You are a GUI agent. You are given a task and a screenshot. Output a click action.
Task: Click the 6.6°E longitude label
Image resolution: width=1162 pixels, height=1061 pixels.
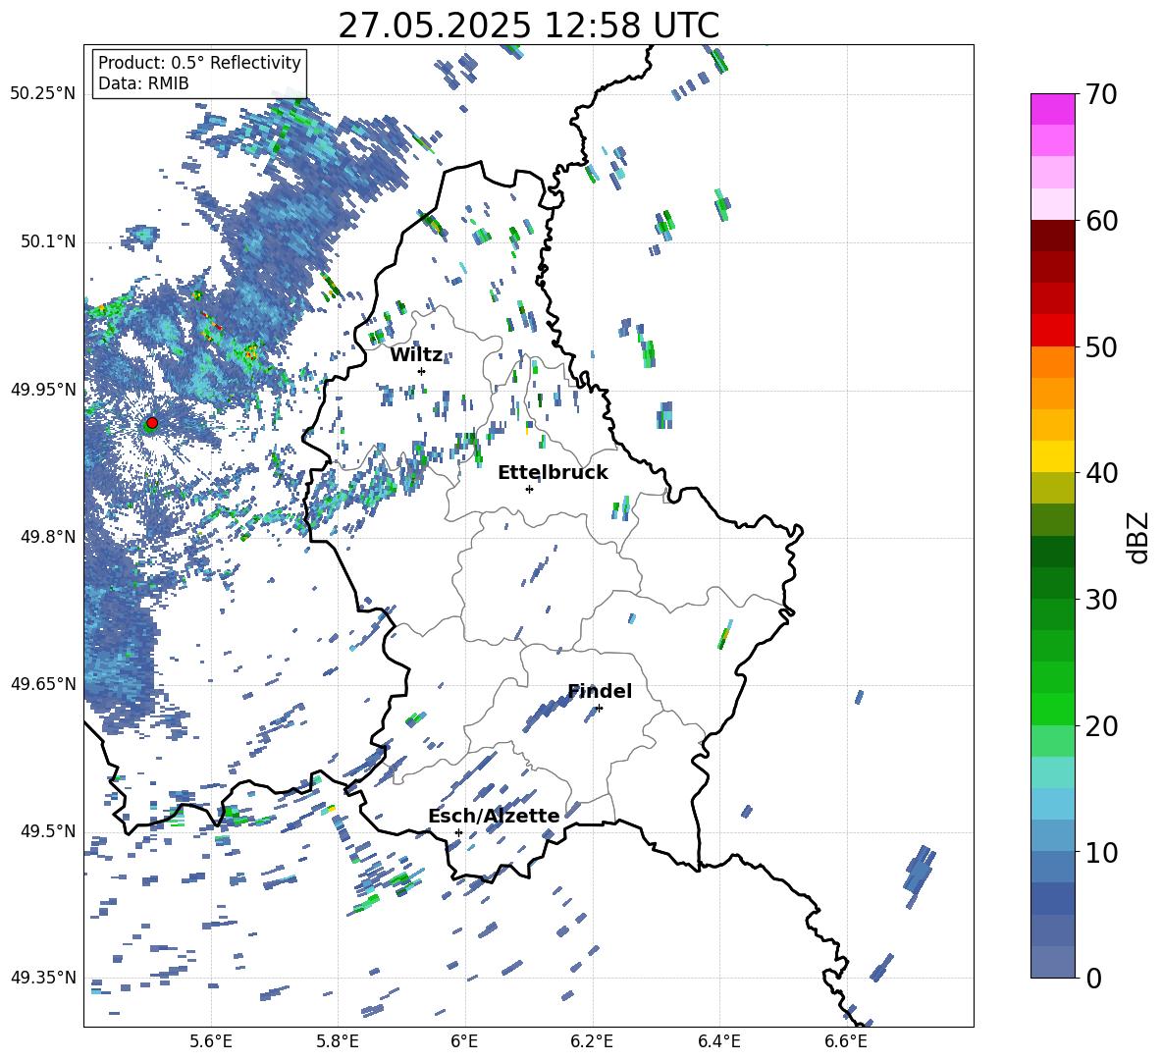pyautogui.click(x=846, y=1042)
